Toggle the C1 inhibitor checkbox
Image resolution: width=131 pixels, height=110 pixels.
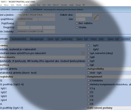(88, 81)
